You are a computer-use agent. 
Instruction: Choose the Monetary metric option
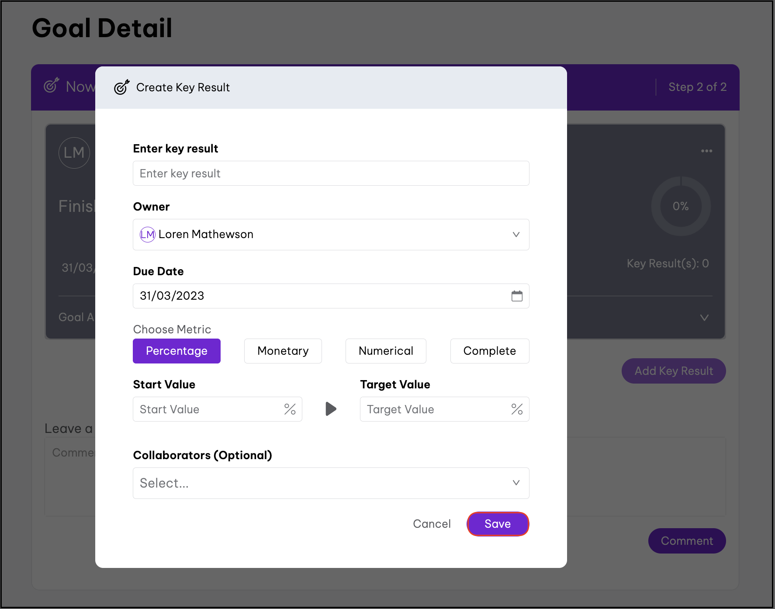(283, 351)
